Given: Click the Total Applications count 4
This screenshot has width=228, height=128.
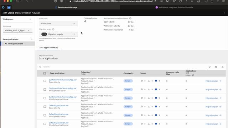Looking at the screenshot, I should [x=85, y=21].
